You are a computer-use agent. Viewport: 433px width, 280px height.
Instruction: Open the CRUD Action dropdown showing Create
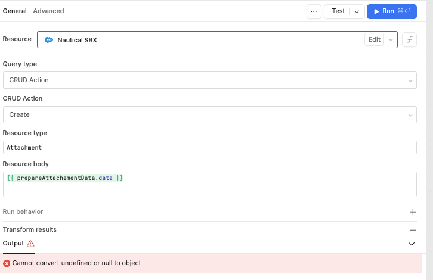point(209,114)
